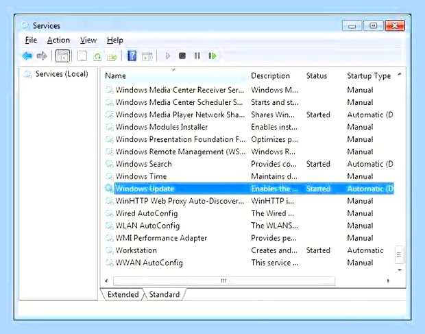
Task: Open the View menu
Action: 88,40
